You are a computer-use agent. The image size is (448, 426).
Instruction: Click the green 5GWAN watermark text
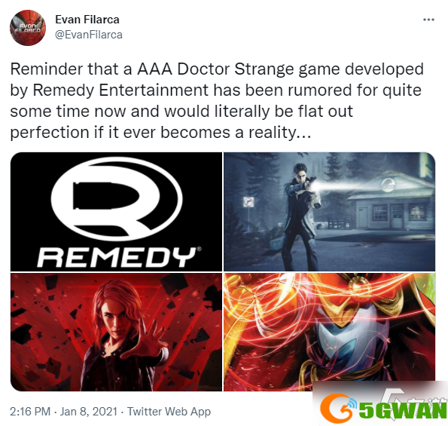tap(403, 409)
